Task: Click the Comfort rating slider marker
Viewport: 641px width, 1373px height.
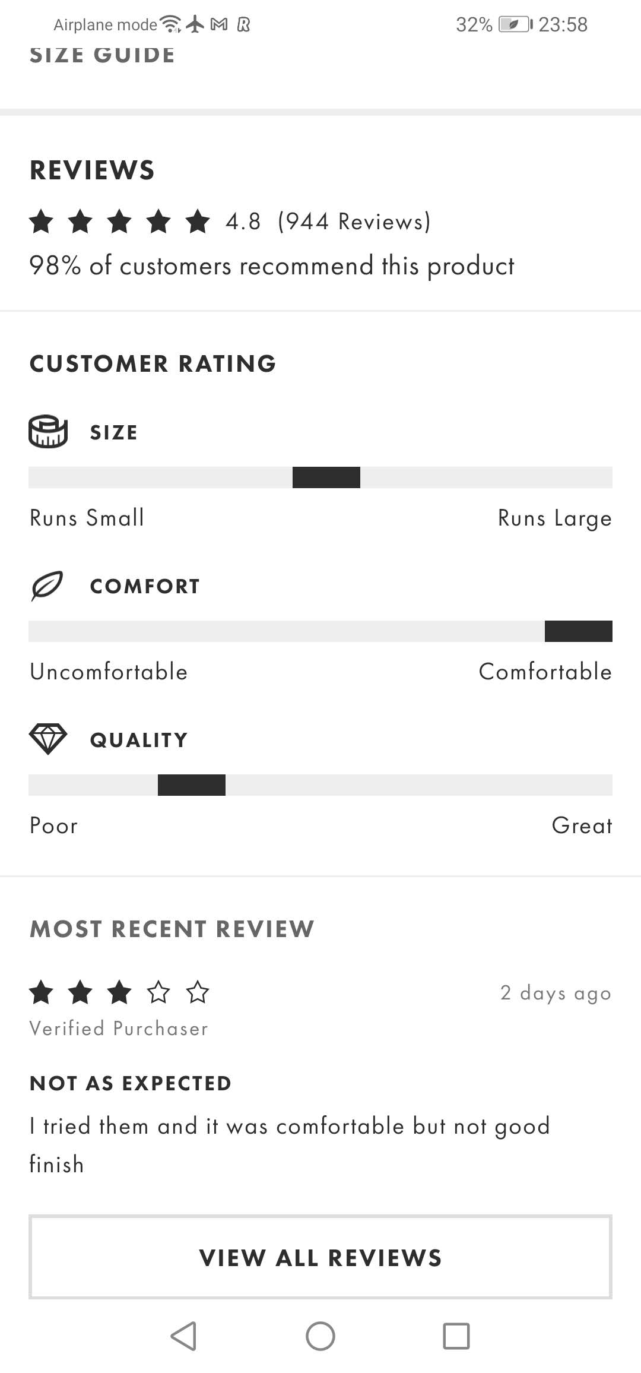Action: 578,631
